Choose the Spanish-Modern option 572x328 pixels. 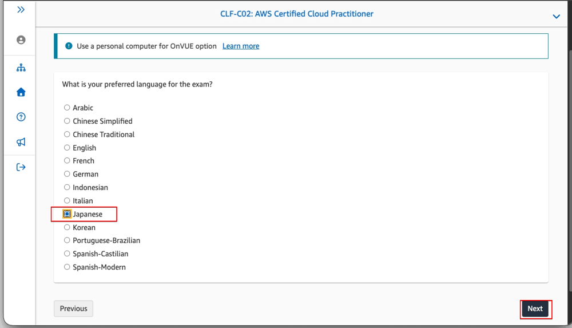coord(67,267)
